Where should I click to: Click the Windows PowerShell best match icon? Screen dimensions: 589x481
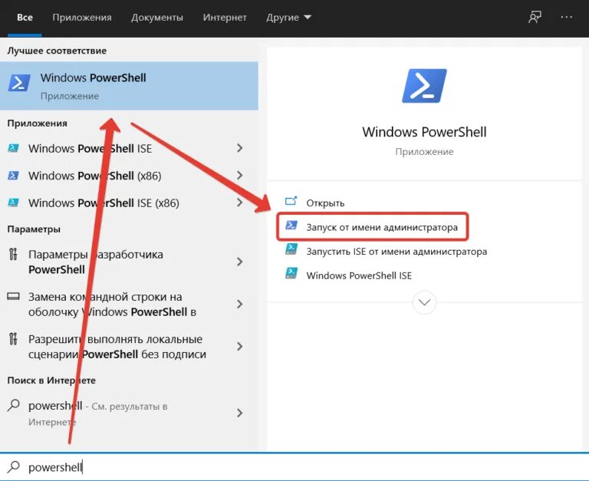19,83
